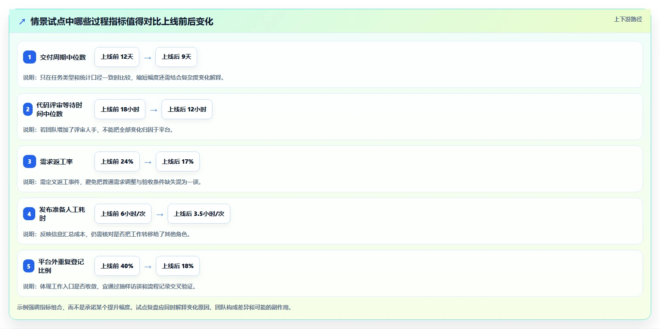
Task: Click the 上线后 18% value chip
Action: pos(178,266)
